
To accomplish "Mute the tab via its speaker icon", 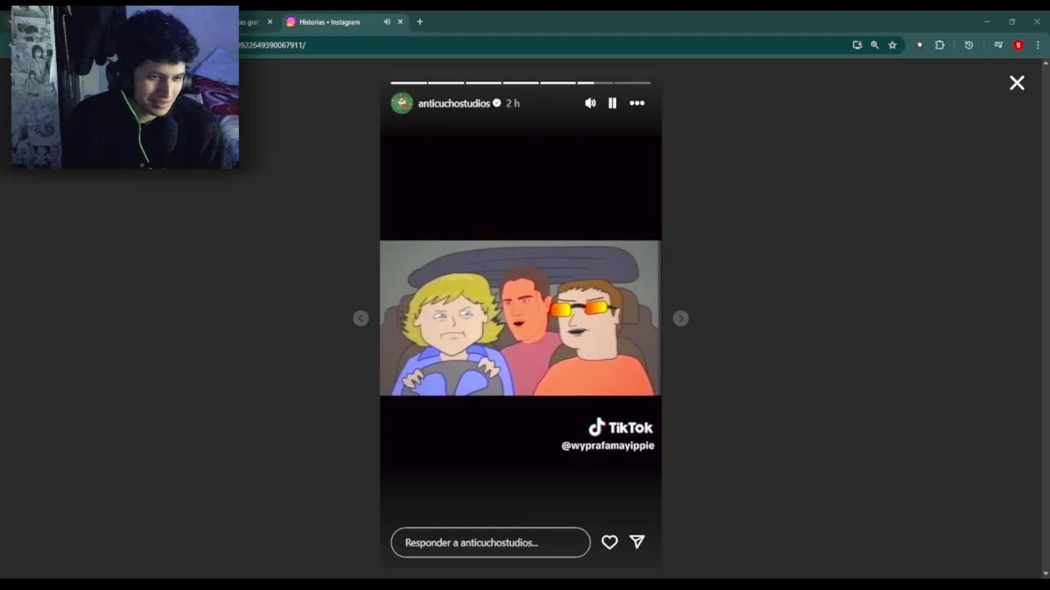I will [386, 22].
